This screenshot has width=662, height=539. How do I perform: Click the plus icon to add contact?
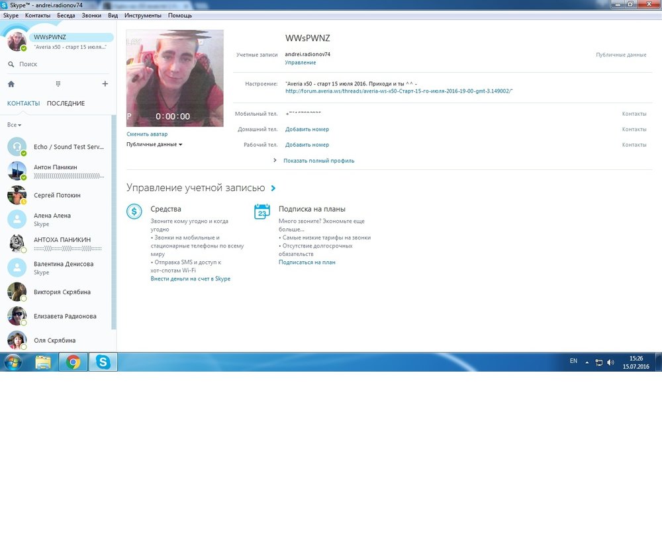(x=105, y=84)
